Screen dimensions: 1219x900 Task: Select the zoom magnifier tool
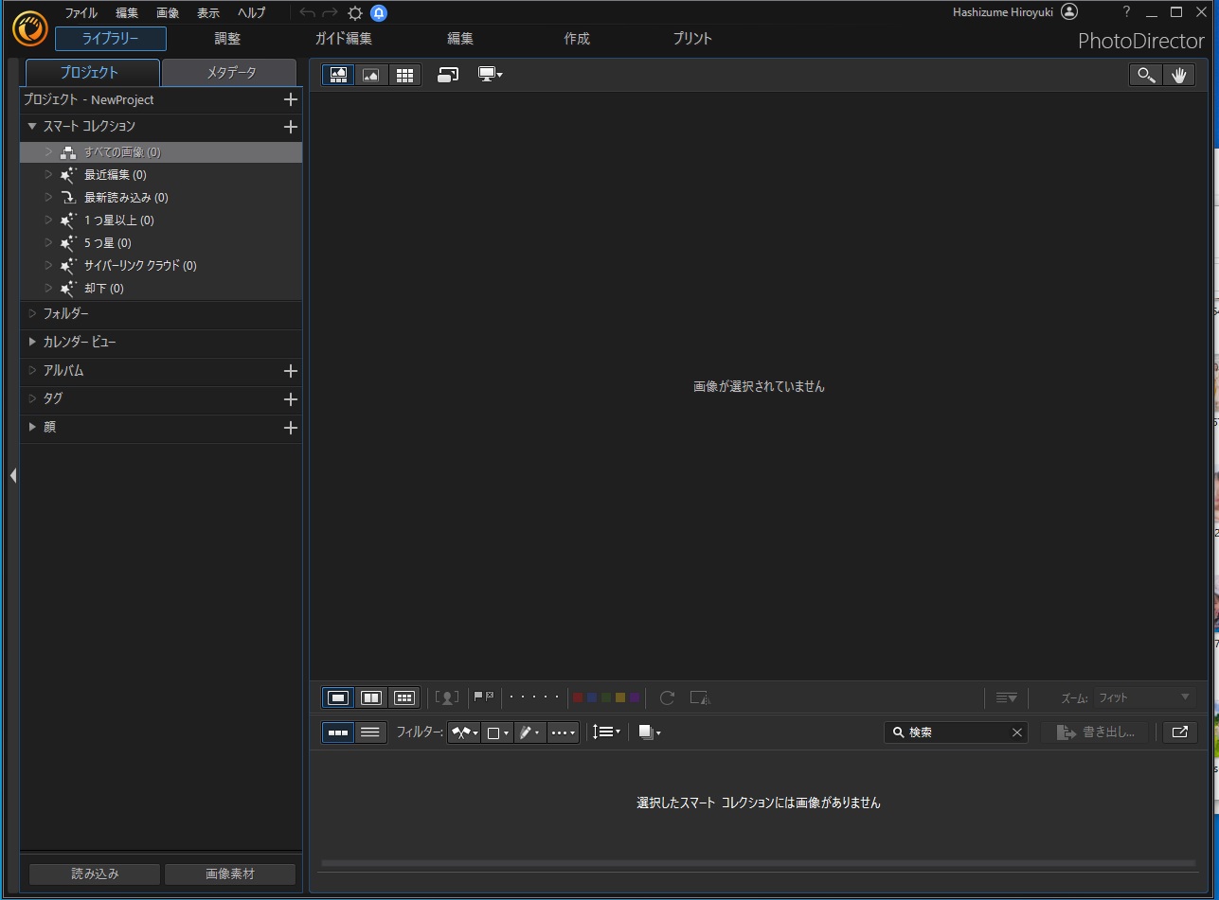(x=1146, y=76)
